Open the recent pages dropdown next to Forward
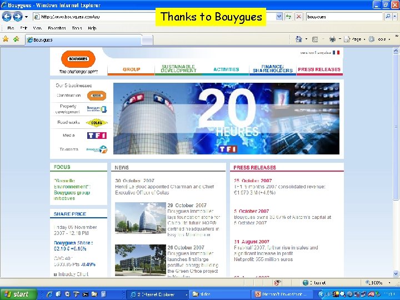 click(x=26, y=17)
